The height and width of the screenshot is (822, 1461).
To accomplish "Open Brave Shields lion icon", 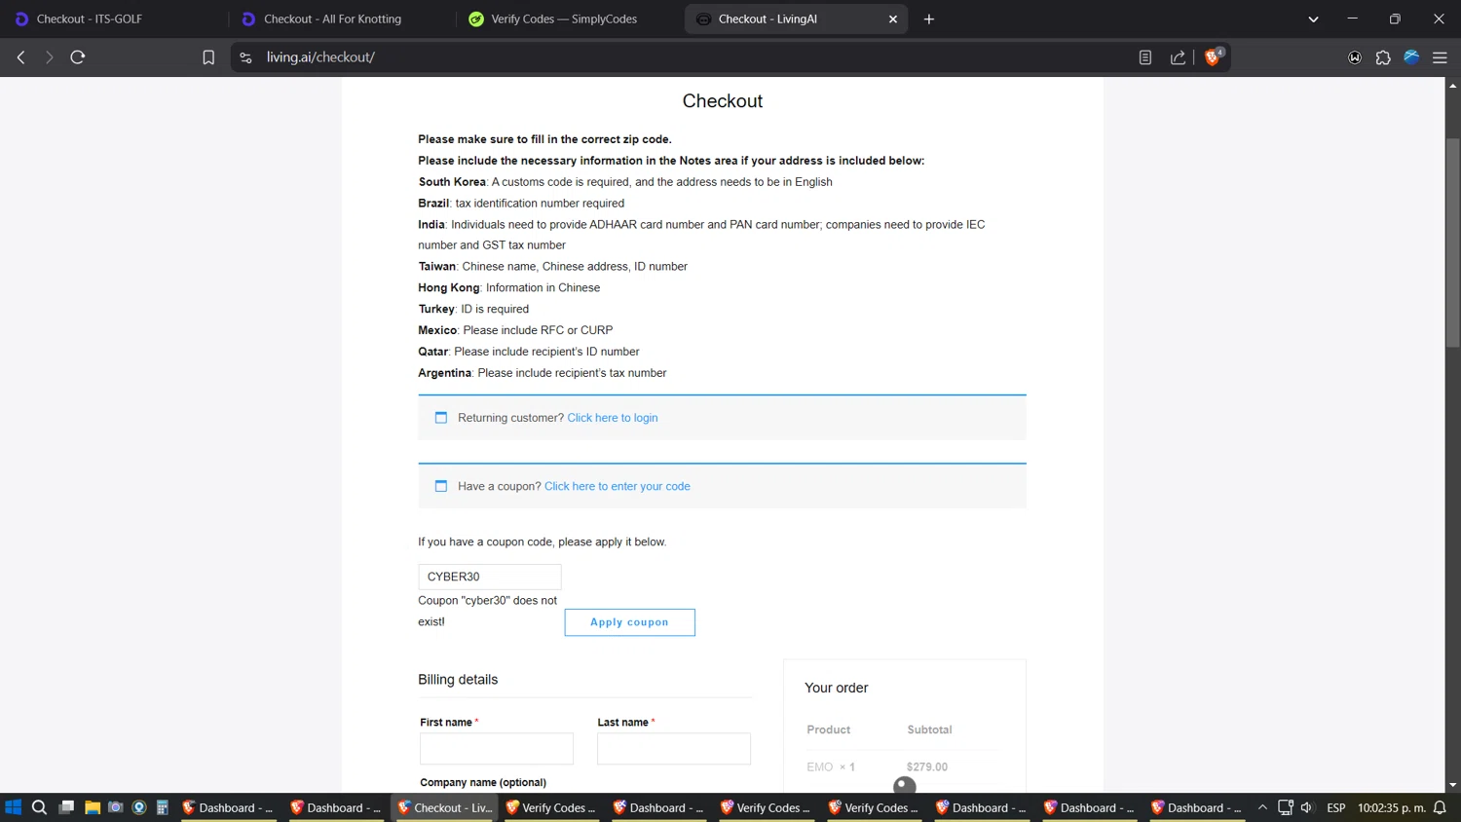I will pyautogui.click(x=1213, y=56).
